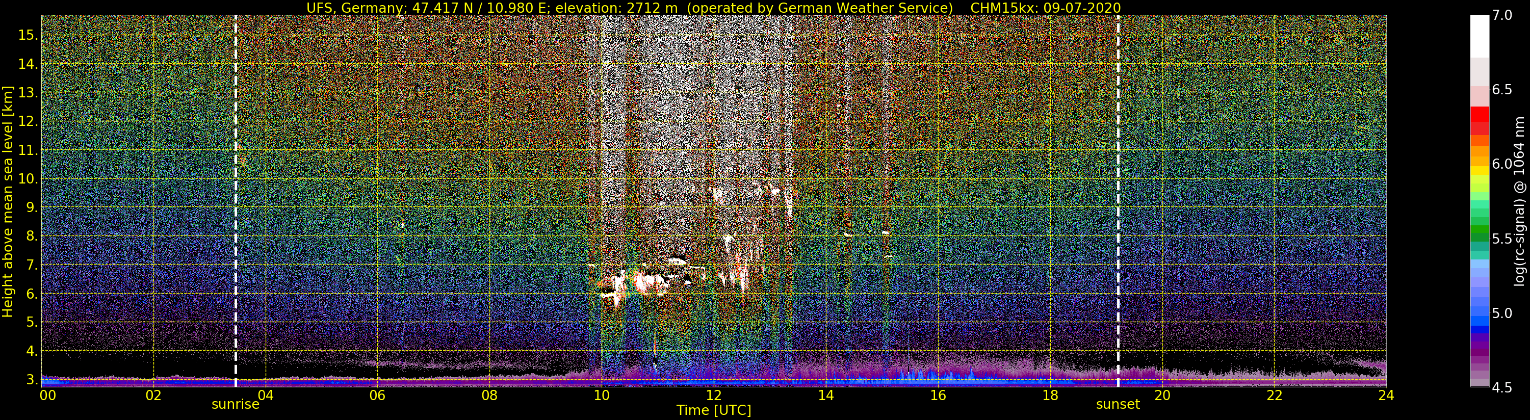Click the 'Time [UTC]' axis label
Screen dimensions: 1530x420
(x=714, y=410)
